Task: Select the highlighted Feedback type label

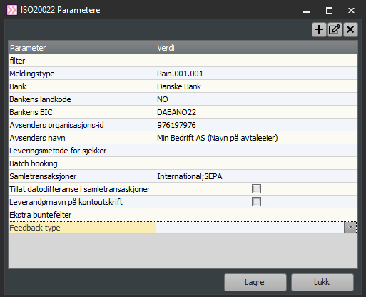Action: (x=82, y=228)
